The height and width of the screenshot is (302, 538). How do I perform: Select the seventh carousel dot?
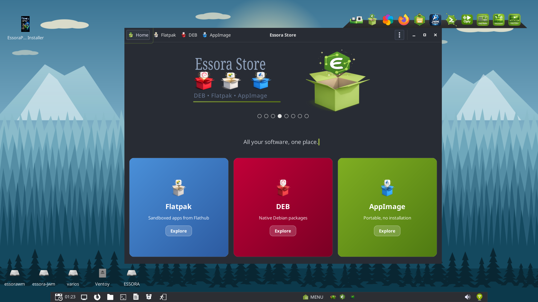click(x=300, y=116)
